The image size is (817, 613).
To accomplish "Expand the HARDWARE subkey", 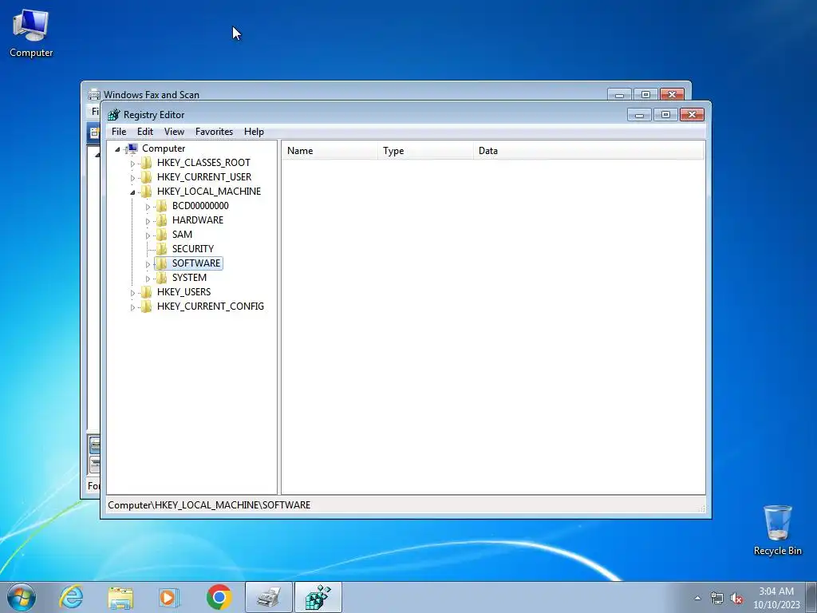I will click(148, 221).
